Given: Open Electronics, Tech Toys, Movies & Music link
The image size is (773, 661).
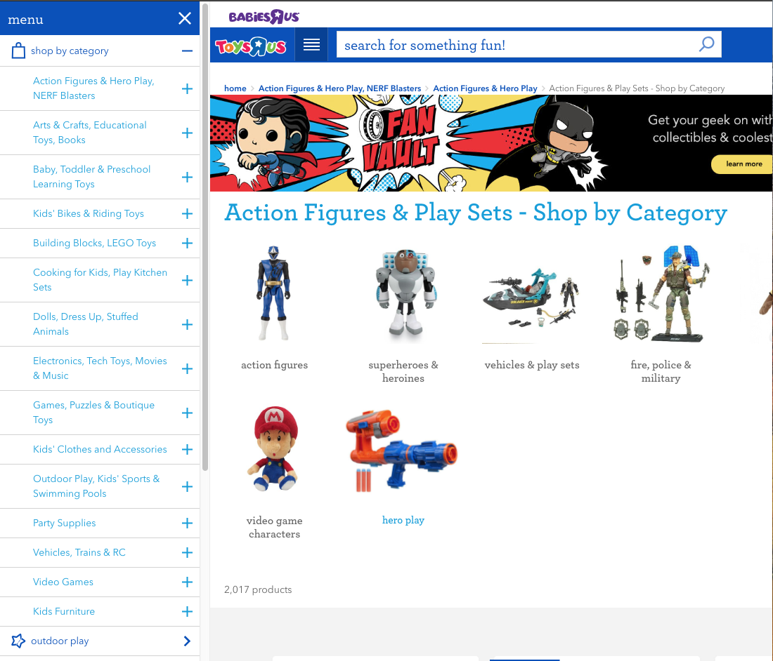Looking at the screenshot, I should [100, 368].
